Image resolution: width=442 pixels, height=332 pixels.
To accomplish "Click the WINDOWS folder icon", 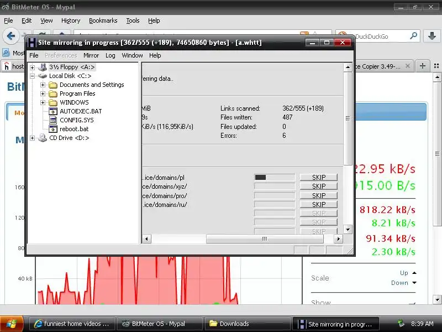I will pyautogui.click(x=53, y=102).
